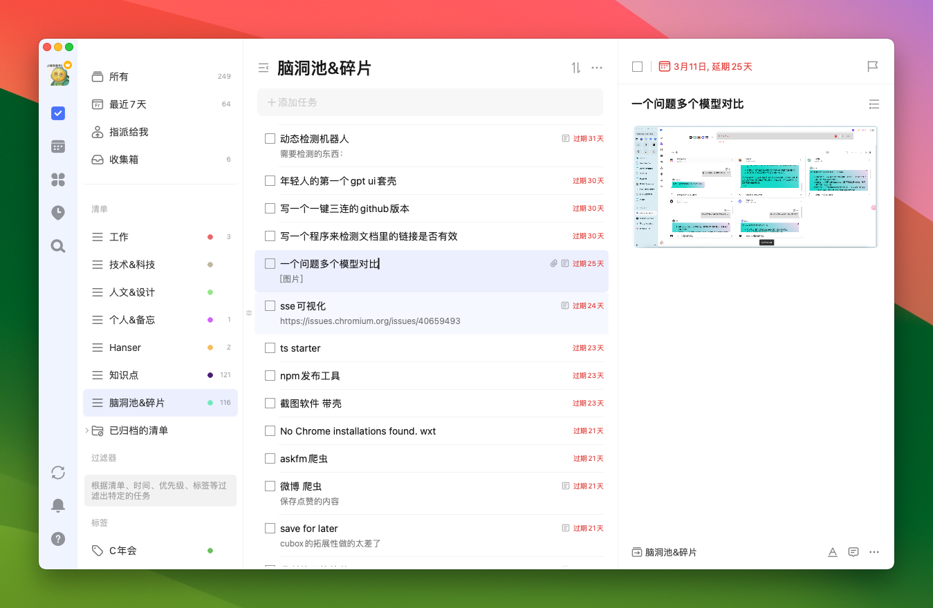Select the 截图软件 带壳 task
Image resolution: width=933 pixels, height=608 pixels.
433,403
